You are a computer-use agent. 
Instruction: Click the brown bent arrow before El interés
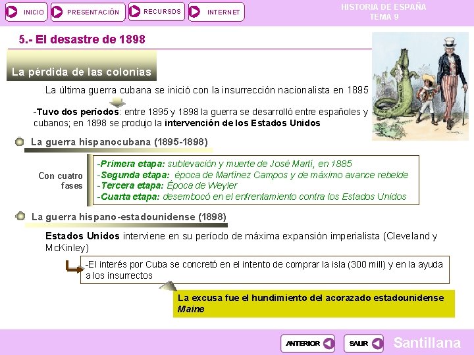74,267
